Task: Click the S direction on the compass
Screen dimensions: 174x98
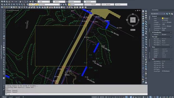Action: click(133, 26)
